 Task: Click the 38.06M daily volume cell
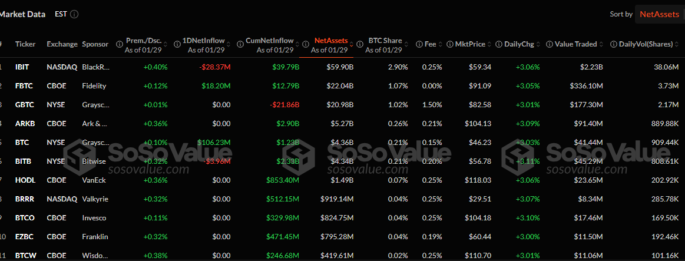(667, 67)
